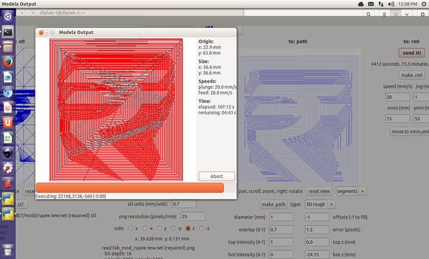The width and height of the screenshot is (429, 259).
Task: Click the Executing: Z2168,3138,-560 status line
Action: click(71, 196)
